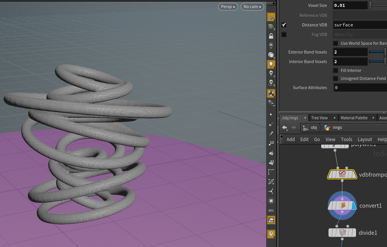Screen dimensions: 387x247
Task: Click the Interior Band Voxels slider
Action: [x=378, y=62]
